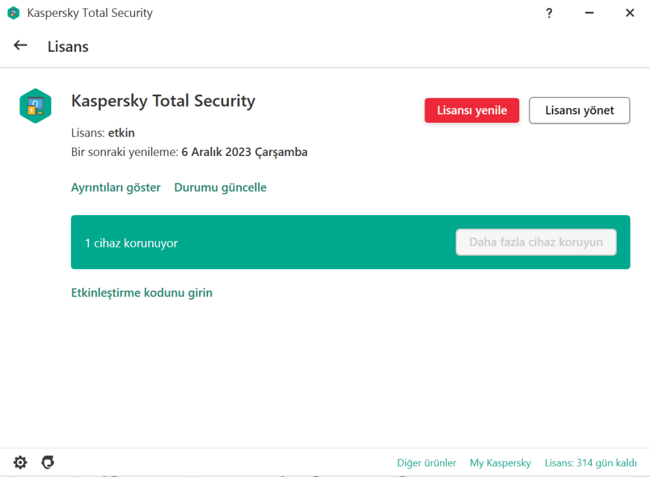Click Daha fazla cihaz koruyun
The height and width of the screenshot is (477, 650).
[536, 242]
